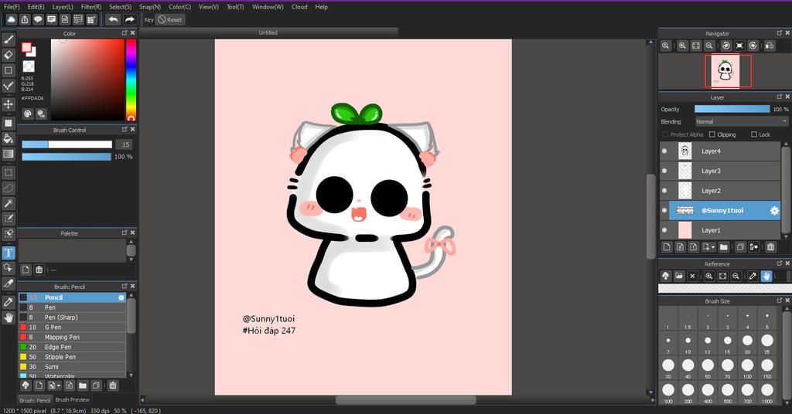
Task: Click the brush size slider bar
Action: click(x=67, y=144)
